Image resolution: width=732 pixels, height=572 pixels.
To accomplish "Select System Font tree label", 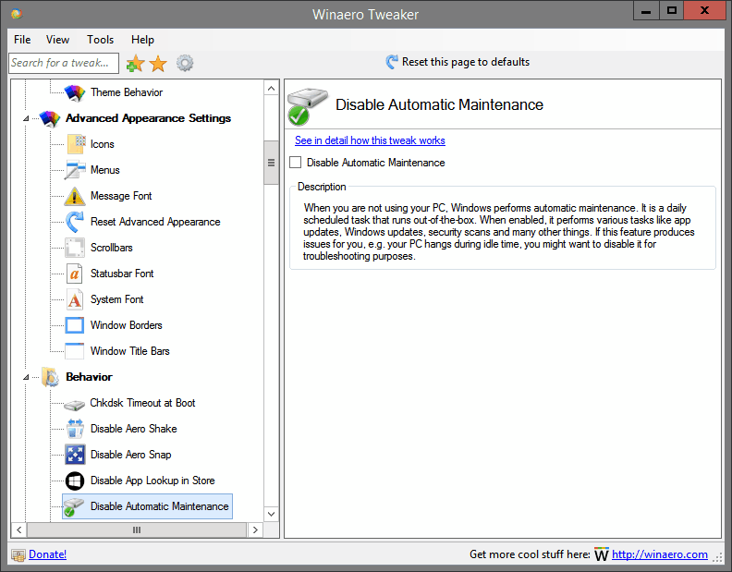I will tap(116, 299).
